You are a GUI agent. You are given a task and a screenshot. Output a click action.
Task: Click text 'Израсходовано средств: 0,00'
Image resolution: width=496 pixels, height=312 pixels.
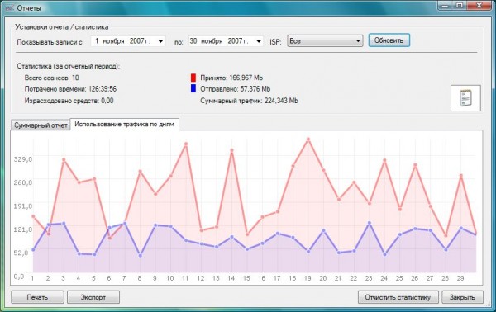(x=69, y=101)
